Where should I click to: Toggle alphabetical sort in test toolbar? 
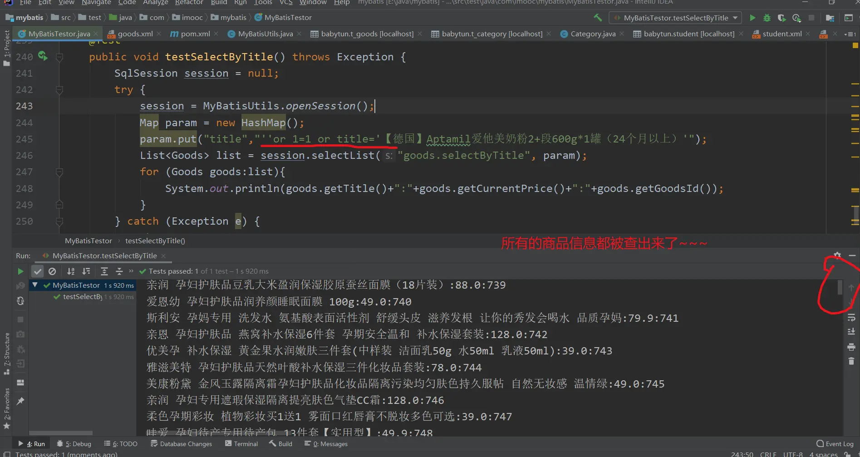(x=71, y=271)
